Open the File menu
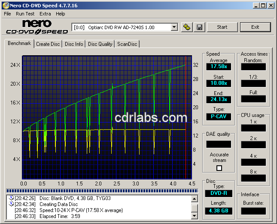277x224 pixels. pos(7,14)
